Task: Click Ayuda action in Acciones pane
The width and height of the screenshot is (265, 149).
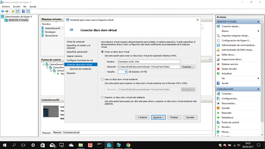Action: point(225,83)
